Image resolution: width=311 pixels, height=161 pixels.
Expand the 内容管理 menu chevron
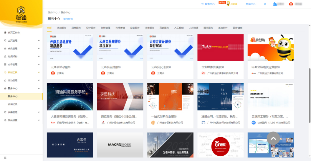point(39,65)
